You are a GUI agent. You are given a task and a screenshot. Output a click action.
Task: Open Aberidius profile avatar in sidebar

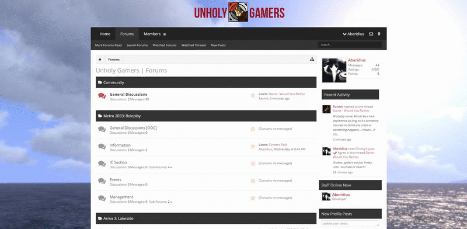[334, 70]
